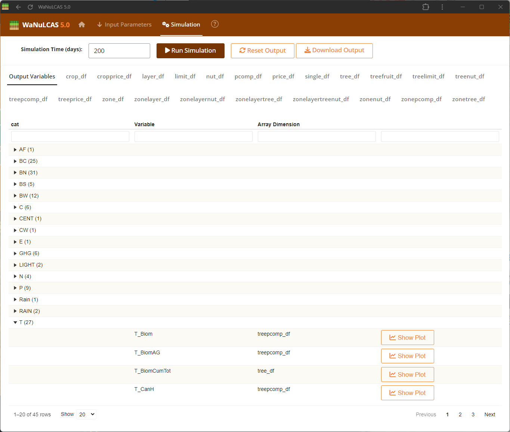Click the Download Output button
510x432 pixels.
334,50
